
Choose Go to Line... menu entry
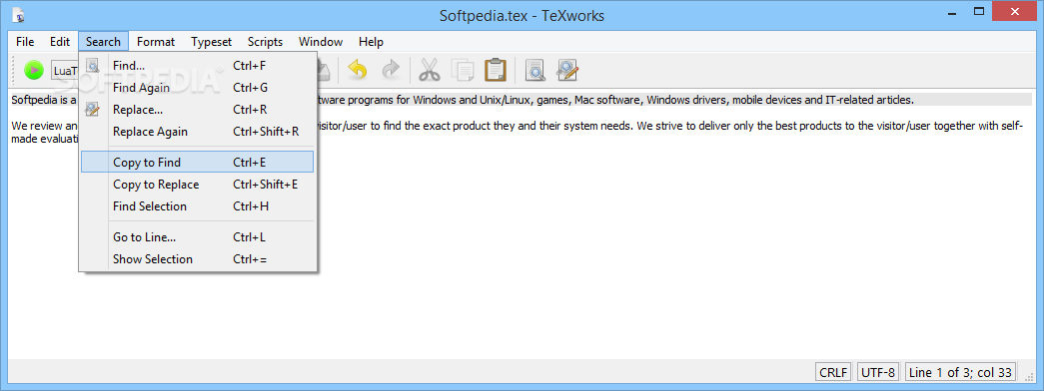(x=197, y=236)
